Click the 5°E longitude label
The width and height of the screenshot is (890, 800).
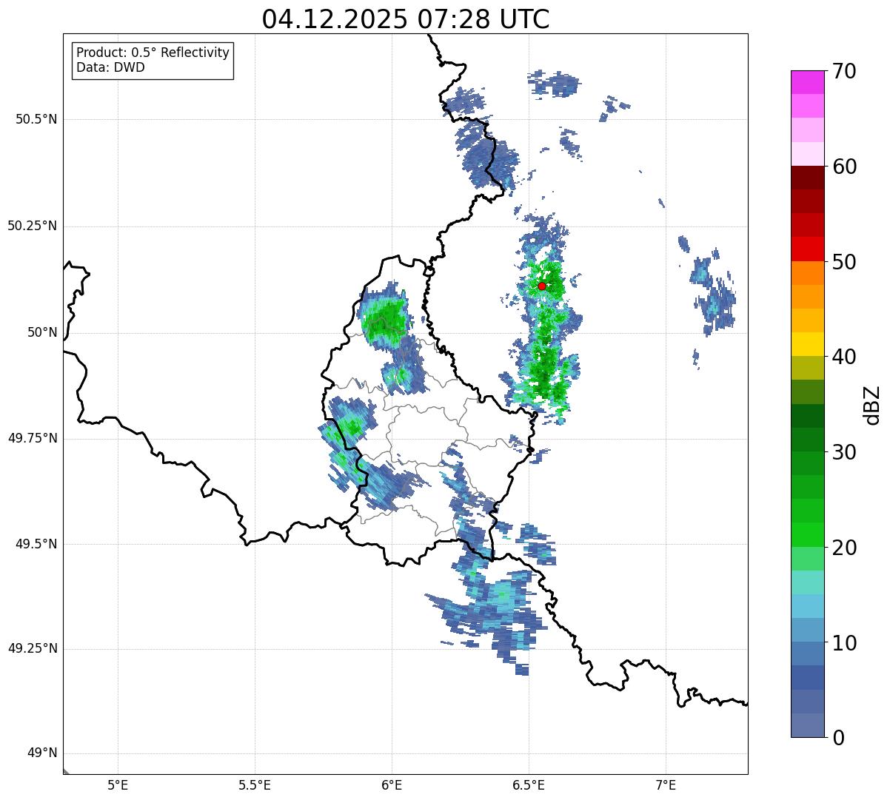tap(118, 784)
